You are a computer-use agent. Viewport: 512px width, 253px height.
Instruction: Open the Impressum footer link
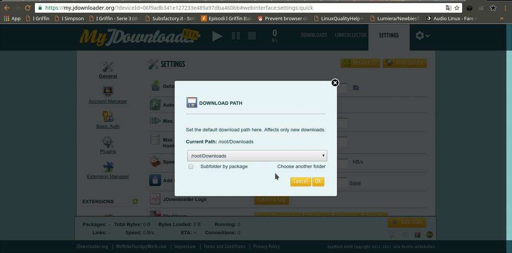185,246
